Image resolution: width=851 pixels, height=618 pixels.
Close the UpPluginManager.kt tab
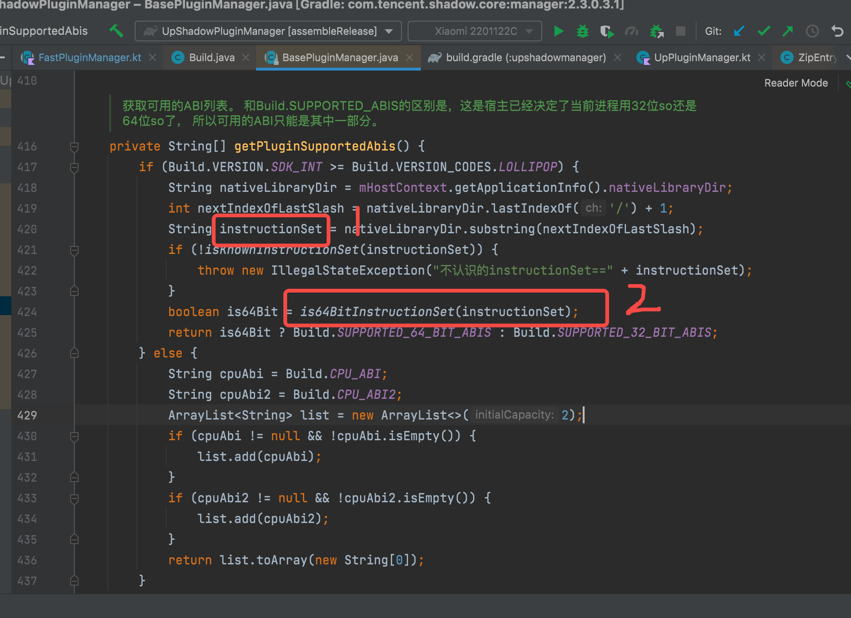[762, 57]
